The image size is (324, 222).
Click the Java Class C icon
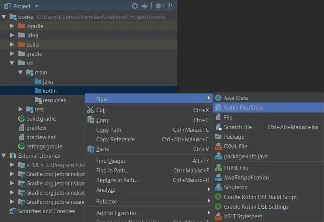point(218,98)
